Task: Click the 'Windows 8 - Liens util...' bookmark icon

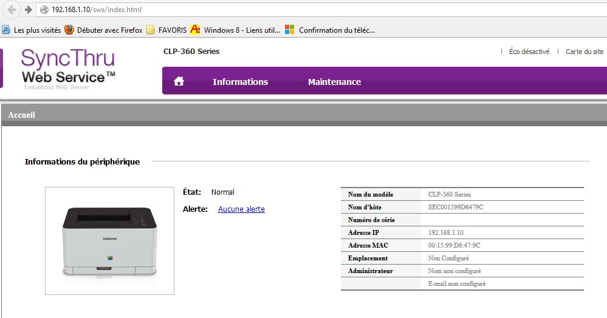Action: coord(195,29)
